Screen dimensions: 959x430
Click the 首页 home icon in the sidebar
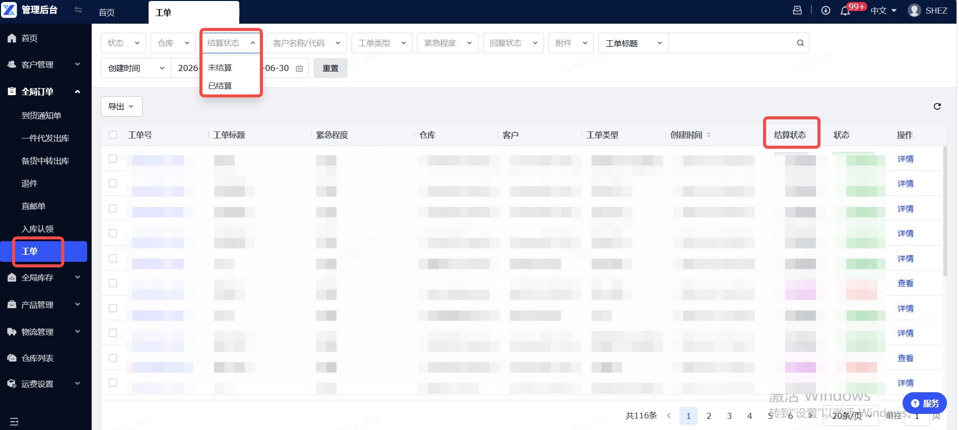(x=12, y=38)
